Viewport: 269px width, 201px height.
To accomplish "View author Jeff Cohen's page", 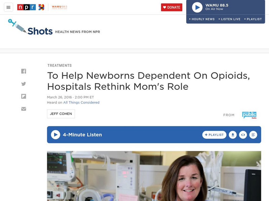I will pos(61,114).
